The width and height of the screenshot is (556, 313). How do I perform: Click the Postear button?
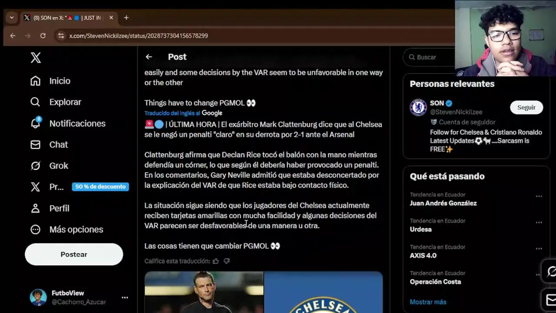click(x=74, y=254)
